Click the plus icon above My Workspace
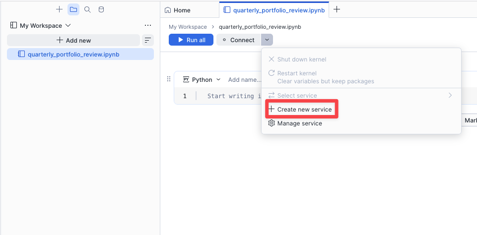This screenshot has width=477, height=235. pos(60,9)
